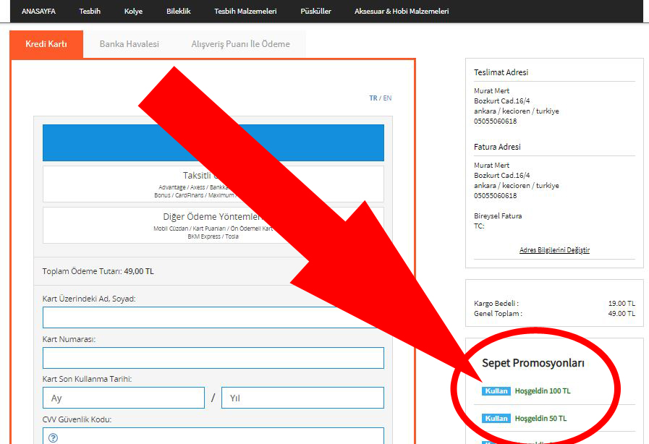Go to the Kolye category

[134, 12]
